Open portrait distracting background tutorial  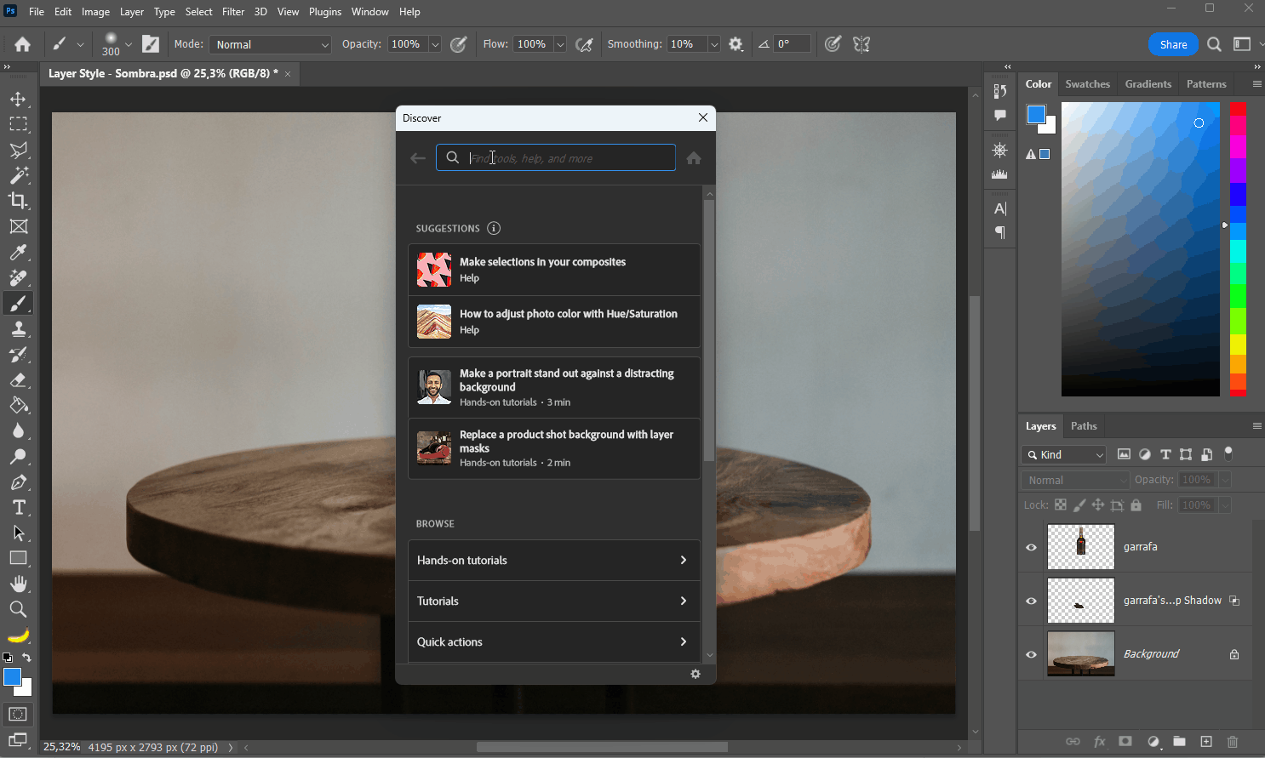point(554,387)
